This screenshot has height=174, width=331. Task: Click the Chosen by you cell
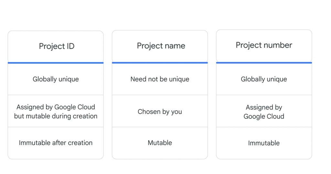coord(160,111)
